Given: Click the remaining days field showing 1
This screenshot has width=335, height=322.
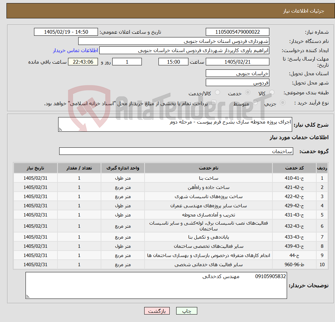Looking at the screenshot, I should [127, 62].
